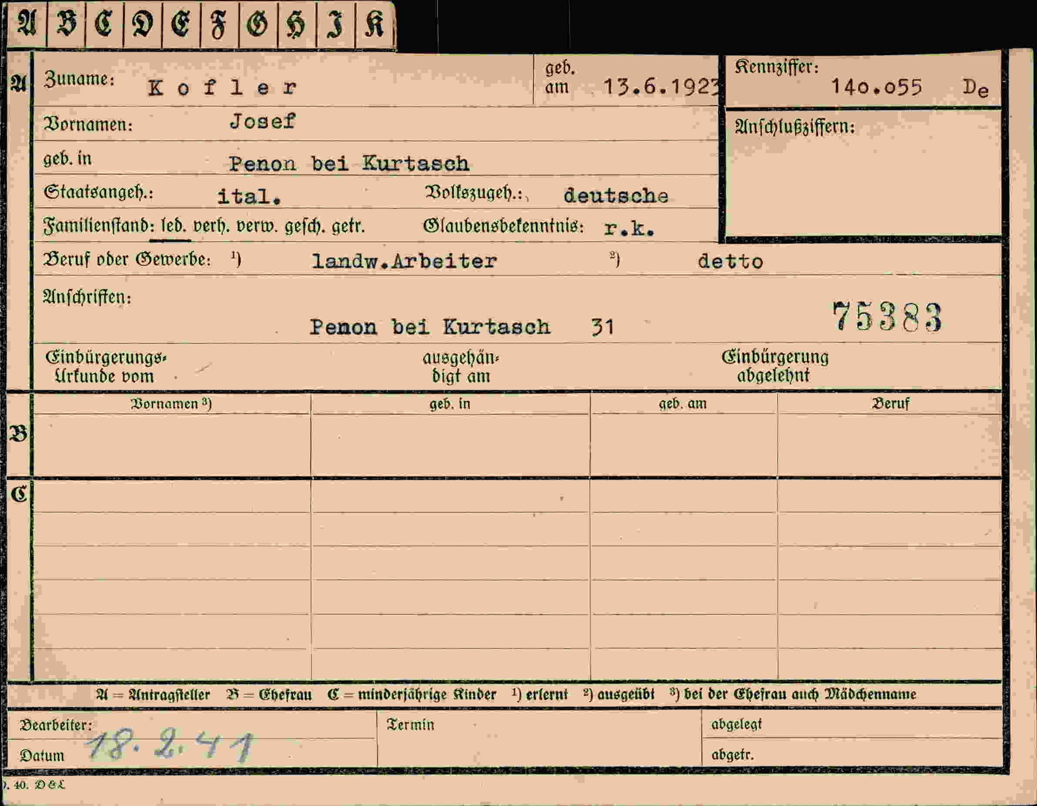
Task: Click the 'Anschriften:' label
Action: click(x=87, y=297)
